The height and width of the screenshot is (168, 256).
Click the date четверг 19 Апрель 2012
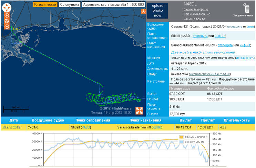(188, 63)
